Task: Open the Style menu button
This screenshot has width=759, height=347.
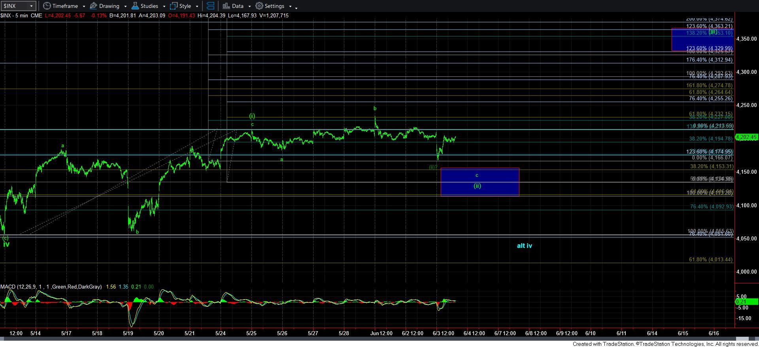Action: click(x=180, y=6)
